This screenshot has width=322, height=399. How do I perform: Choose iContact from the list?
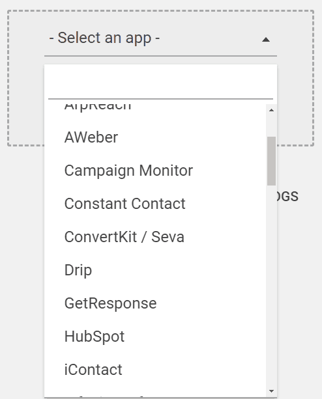[155, 370]
